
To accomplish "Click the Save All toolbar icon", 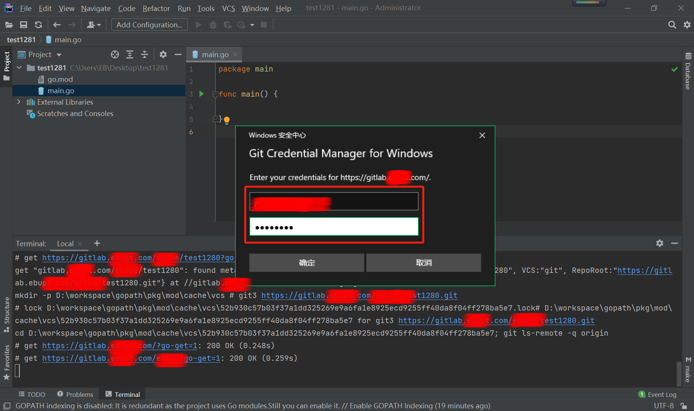I will coord(24,25).
